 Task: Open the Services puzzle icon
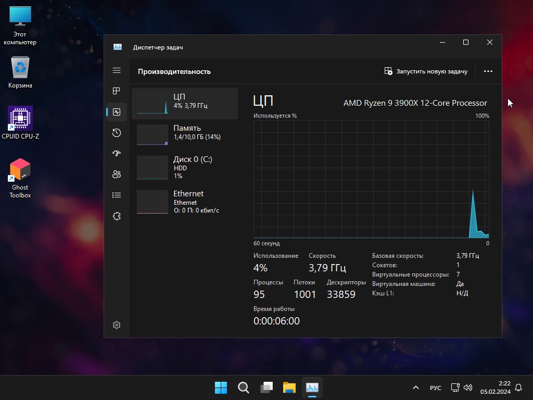click(x=117, y=216)
